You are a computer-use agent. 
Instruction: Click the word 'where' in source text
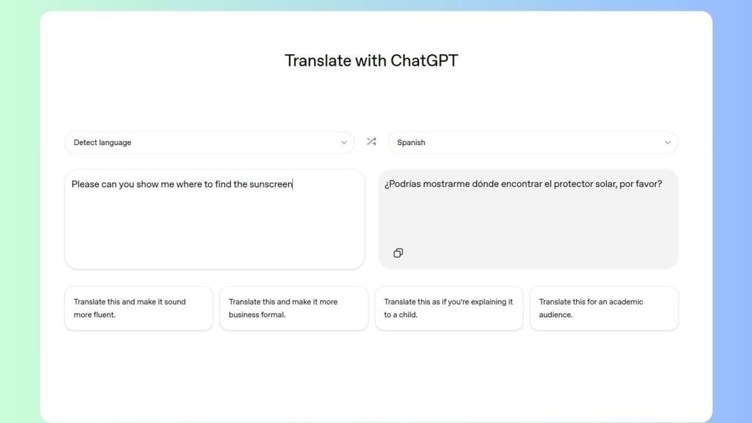(189, 184)
